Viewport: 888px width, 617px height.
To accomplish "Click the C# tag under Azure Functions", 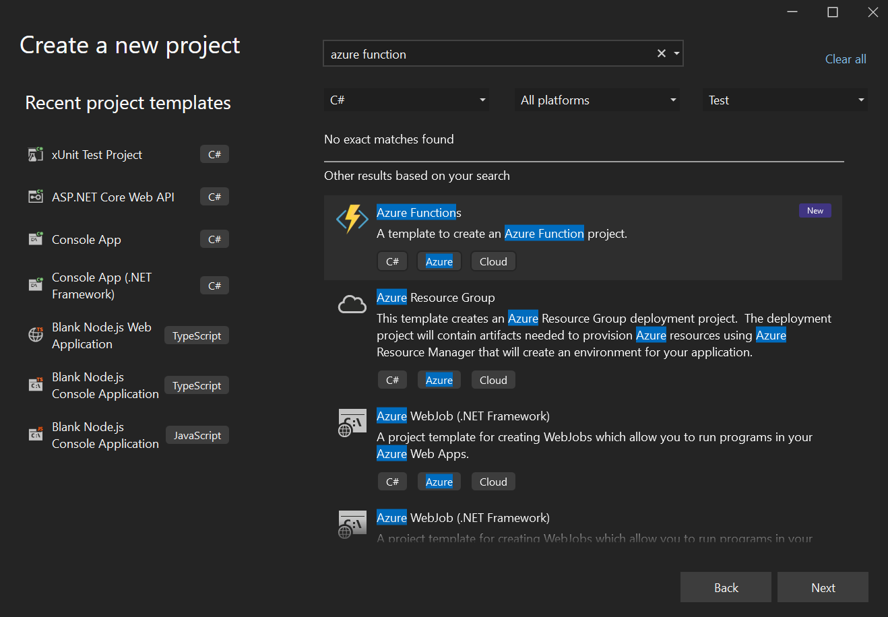I will coord(392,261).
